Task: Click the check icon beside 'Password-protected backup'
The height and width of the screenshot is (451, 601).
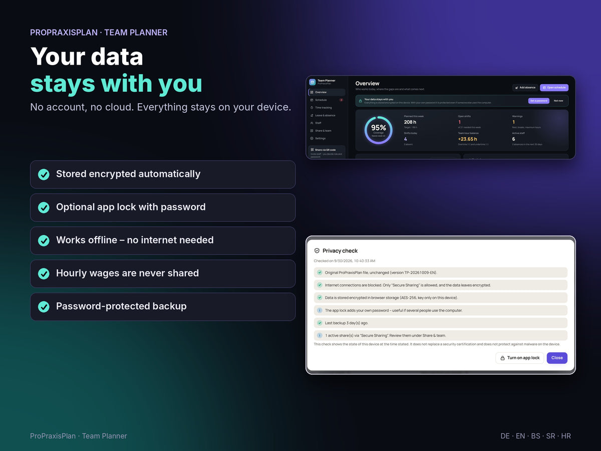Action: [44, 307]
